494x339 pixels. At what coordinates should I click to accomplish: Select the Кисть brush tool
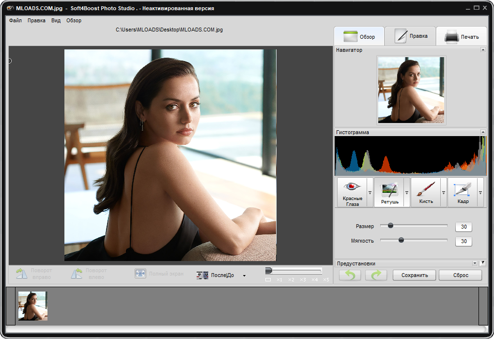(x=426, y=192)
